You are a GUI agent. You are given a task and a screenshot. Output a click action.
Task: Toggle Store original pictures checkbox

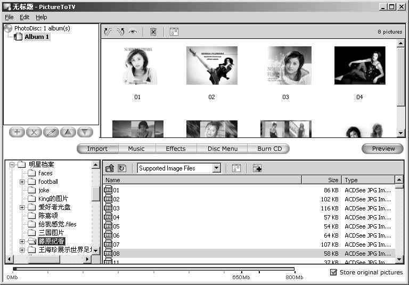(333, 272)
